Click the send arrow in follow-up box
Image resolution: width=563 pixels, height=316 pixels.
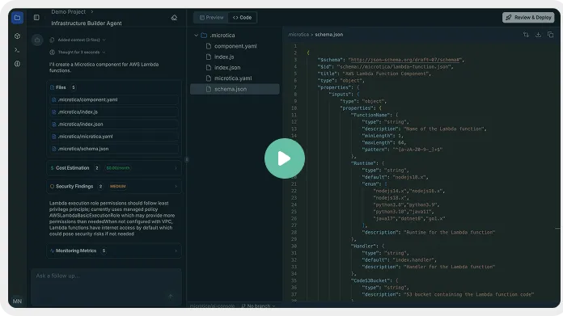coord(171,297)
